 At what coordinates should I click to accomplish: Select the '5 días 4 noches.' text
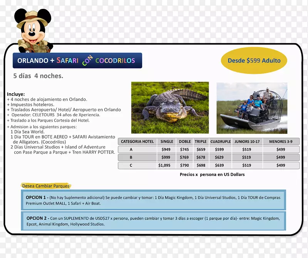[x=38, y=76]
